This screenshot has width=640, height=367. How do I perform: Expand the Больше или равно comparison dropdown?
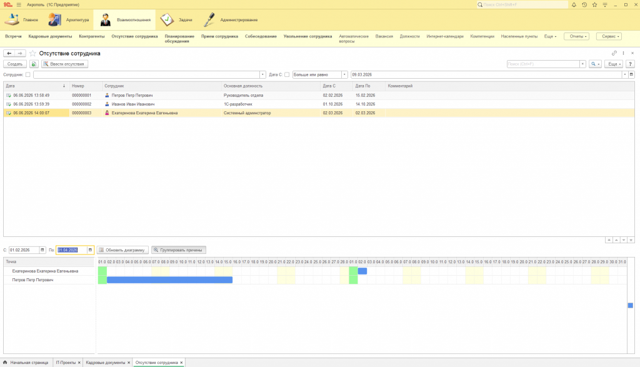344,74
